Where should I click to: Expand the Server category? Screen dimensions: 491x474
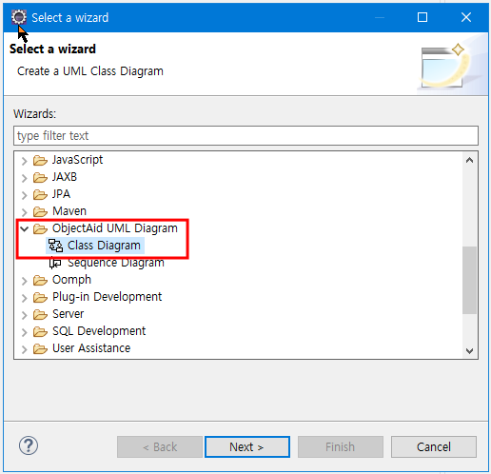25,315
